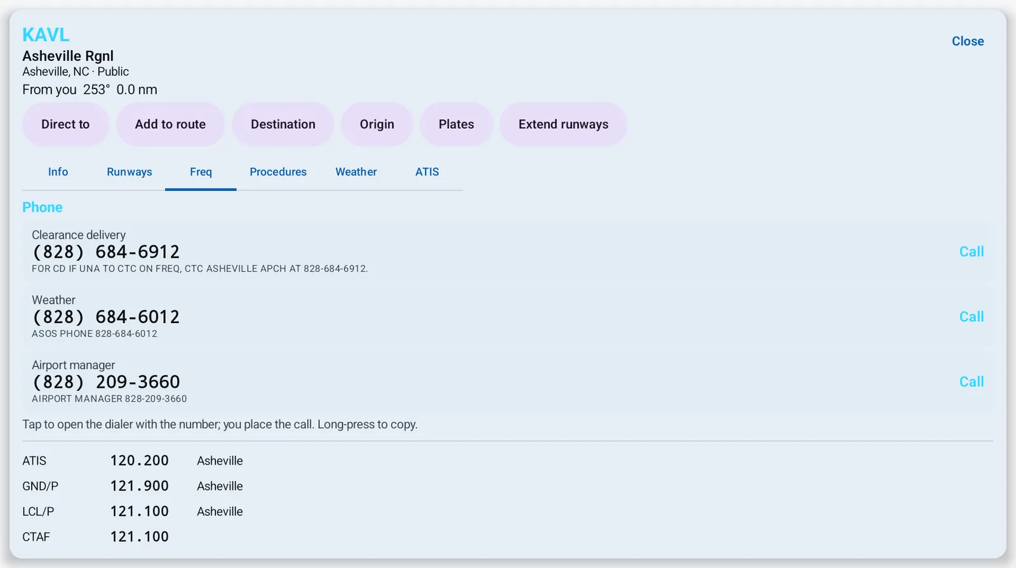Switch to the Info tab
The height and width of the screenshot is (568, 1016).
[58, 172]
